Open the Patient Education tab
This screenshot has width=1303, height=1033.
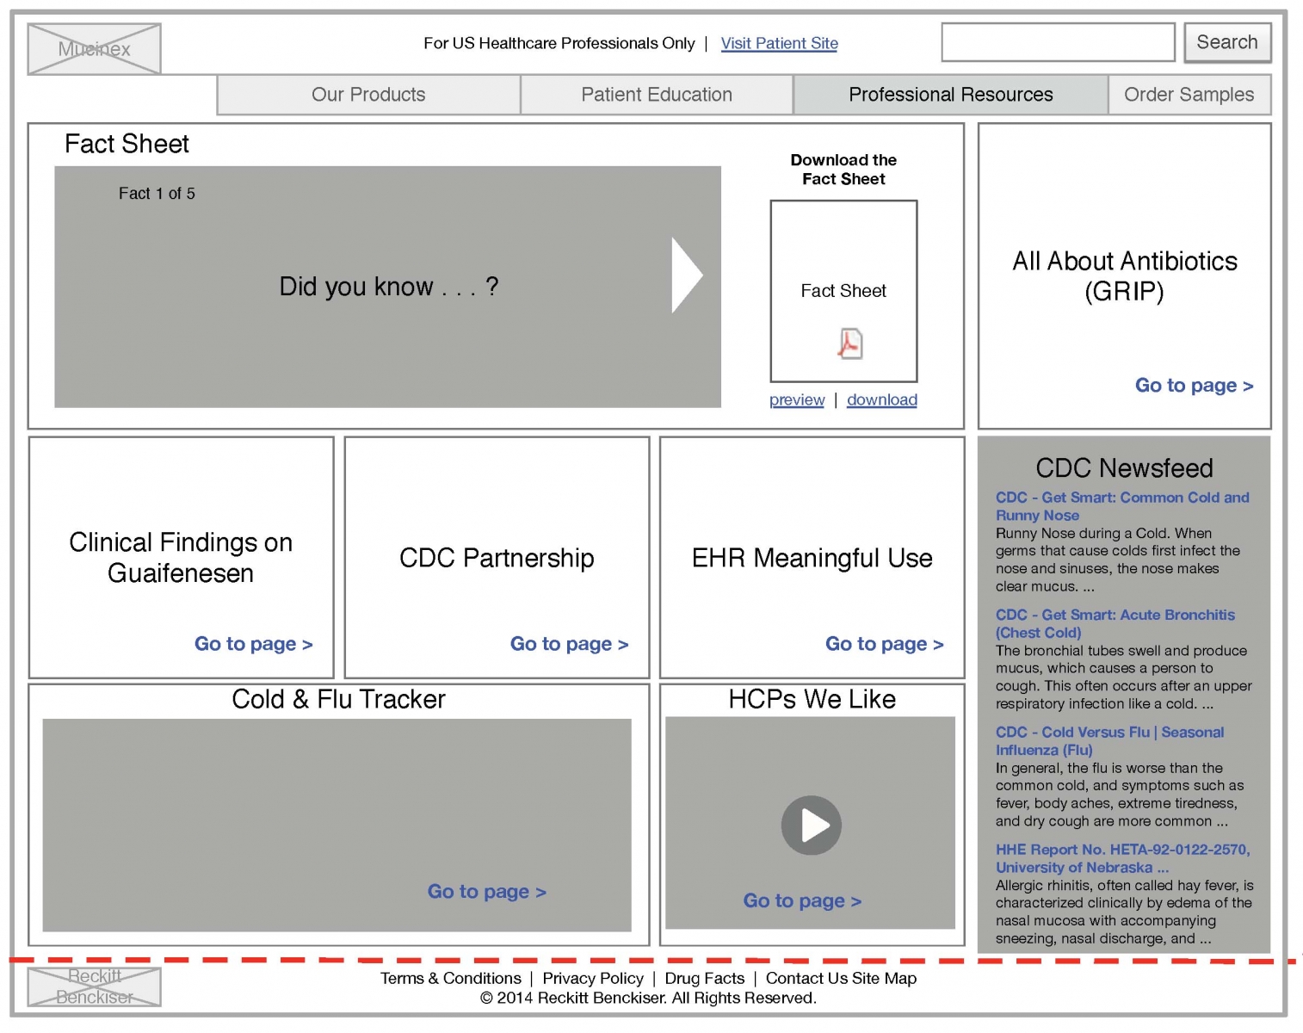(657, 95)
